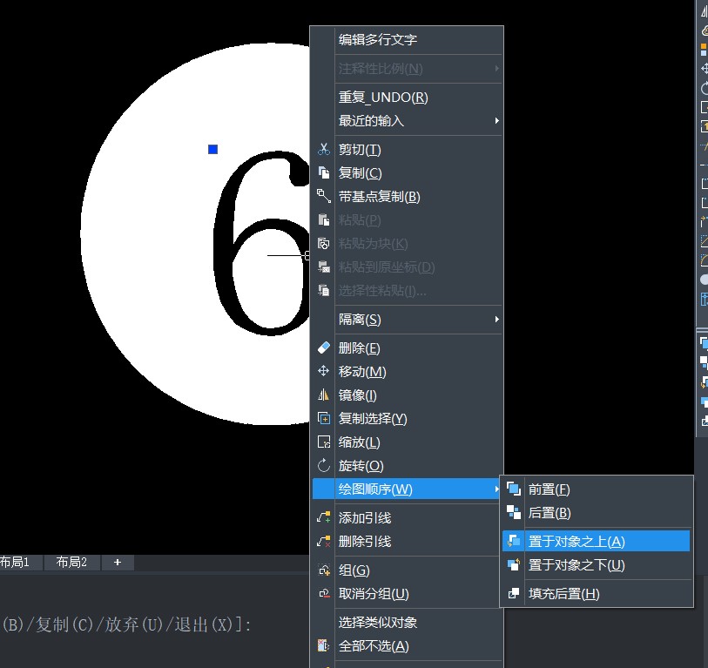Click the eraser icon for 删除(E)

[323, 348]
